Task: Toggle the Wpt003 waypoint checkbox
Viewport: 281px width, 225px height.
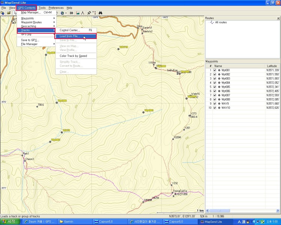Action: click(215, 78)
